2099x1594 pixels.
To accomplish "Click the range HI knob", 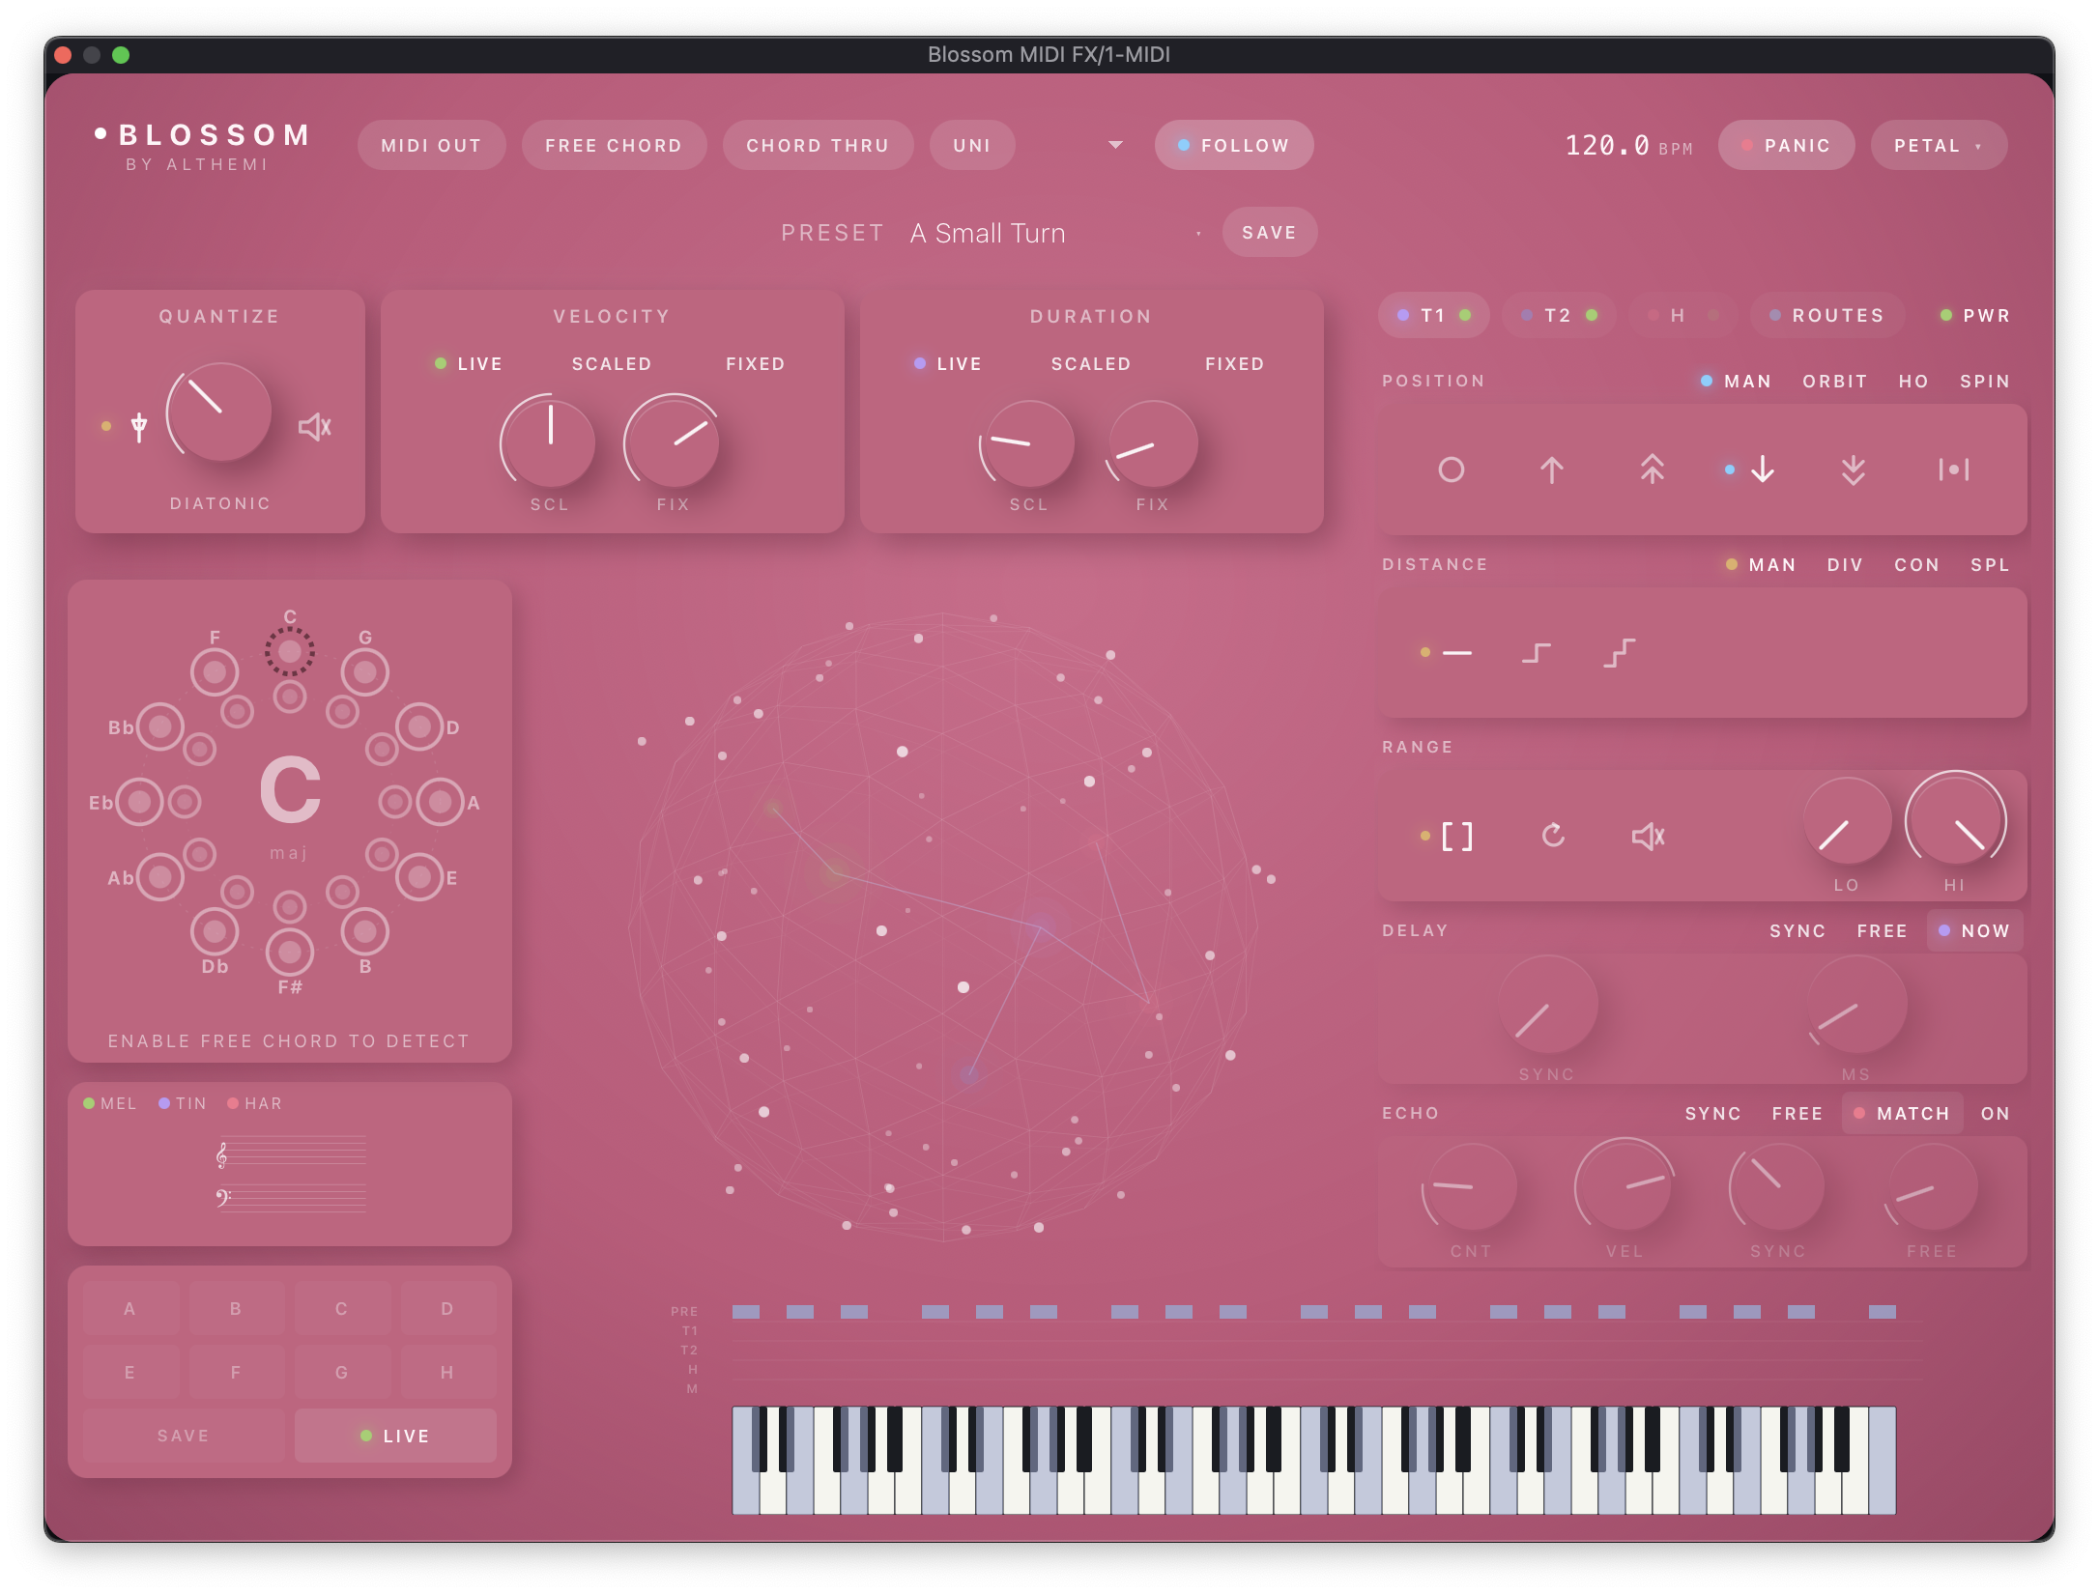I will click(x=1955, y=821).
